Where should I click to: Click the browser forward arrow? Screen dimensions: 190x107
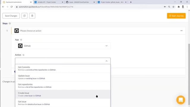[7, 7]
